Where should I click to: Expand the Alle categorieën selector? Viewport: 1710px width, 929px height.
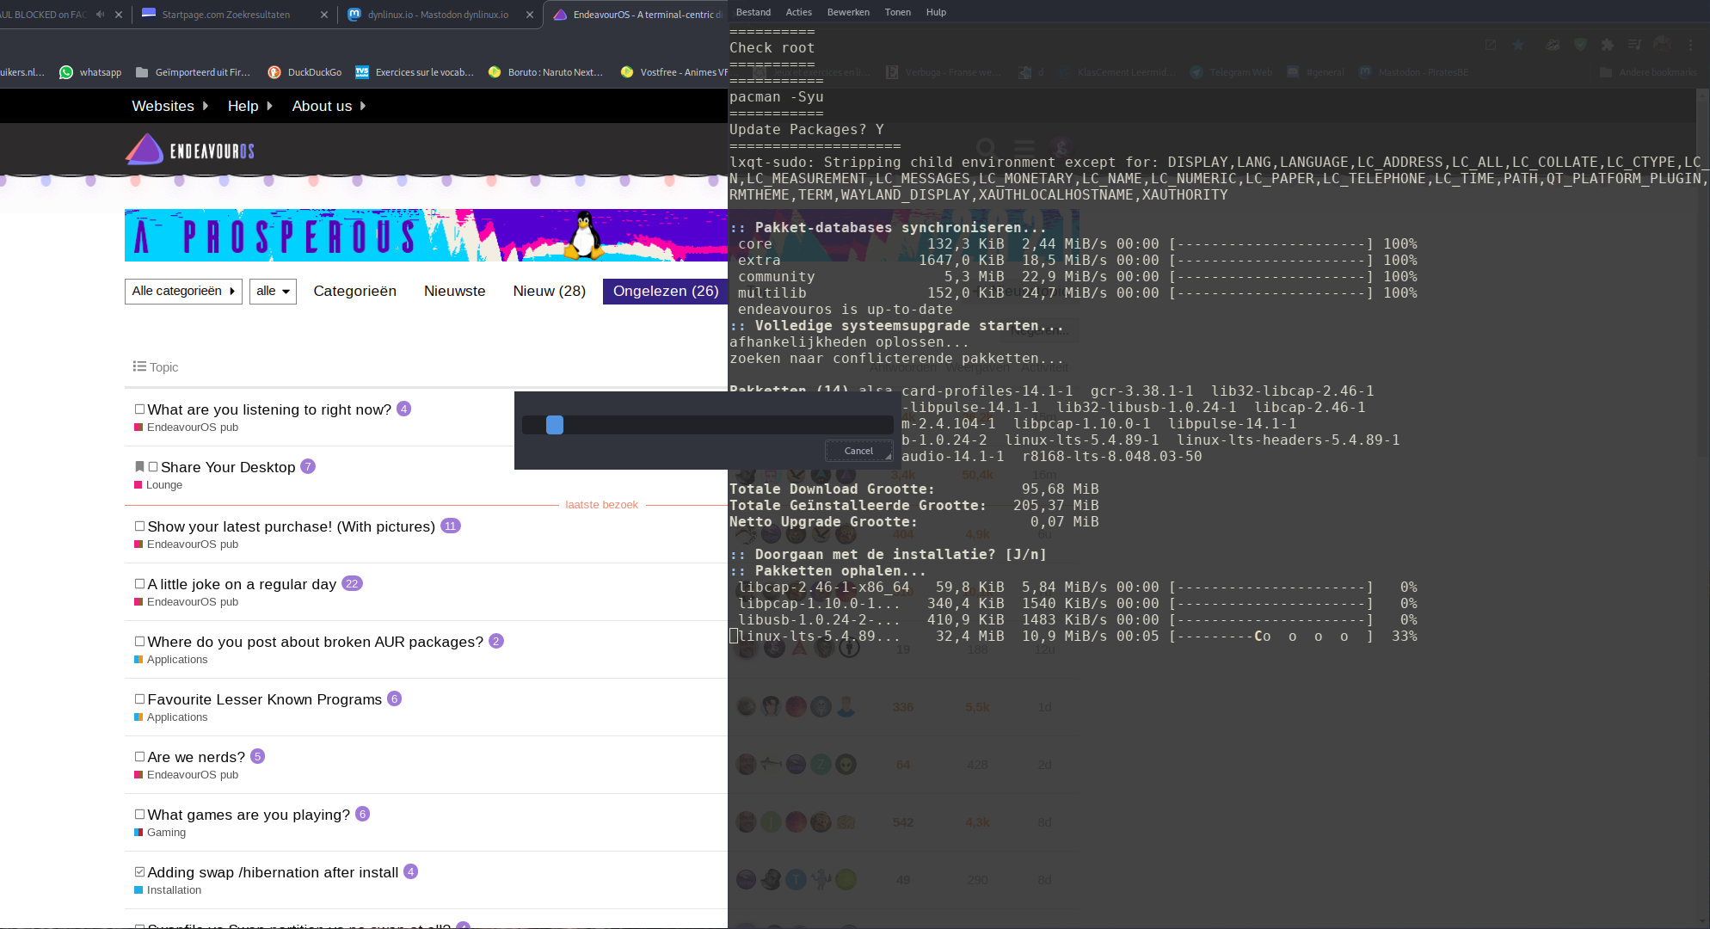(182, 292)
